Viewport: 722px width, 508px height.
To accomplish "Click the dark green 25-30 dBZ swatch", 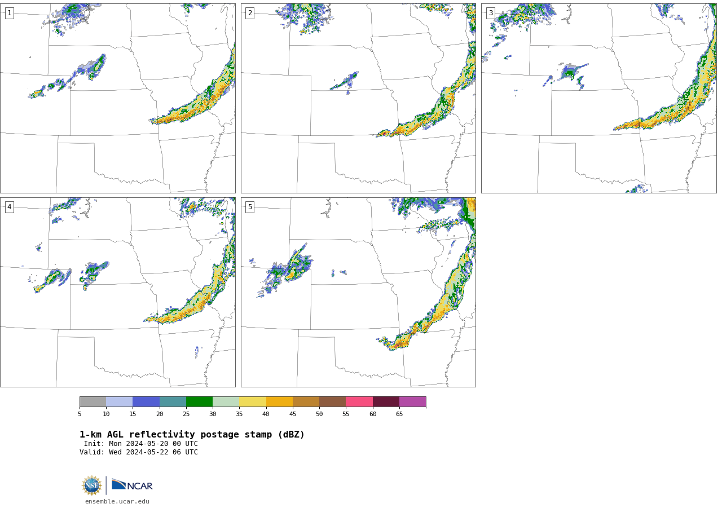I will coord(199,402).
